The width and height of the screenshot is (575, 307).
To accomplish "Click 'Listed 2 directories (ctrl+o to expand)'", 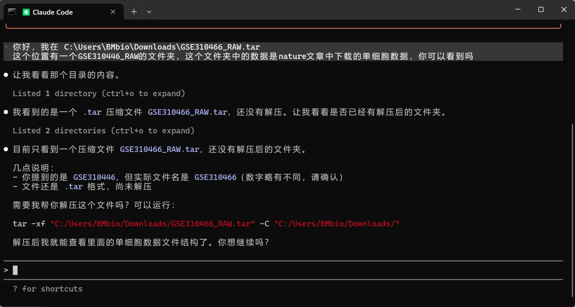I will pyautogui.click(x=104, y=131).
